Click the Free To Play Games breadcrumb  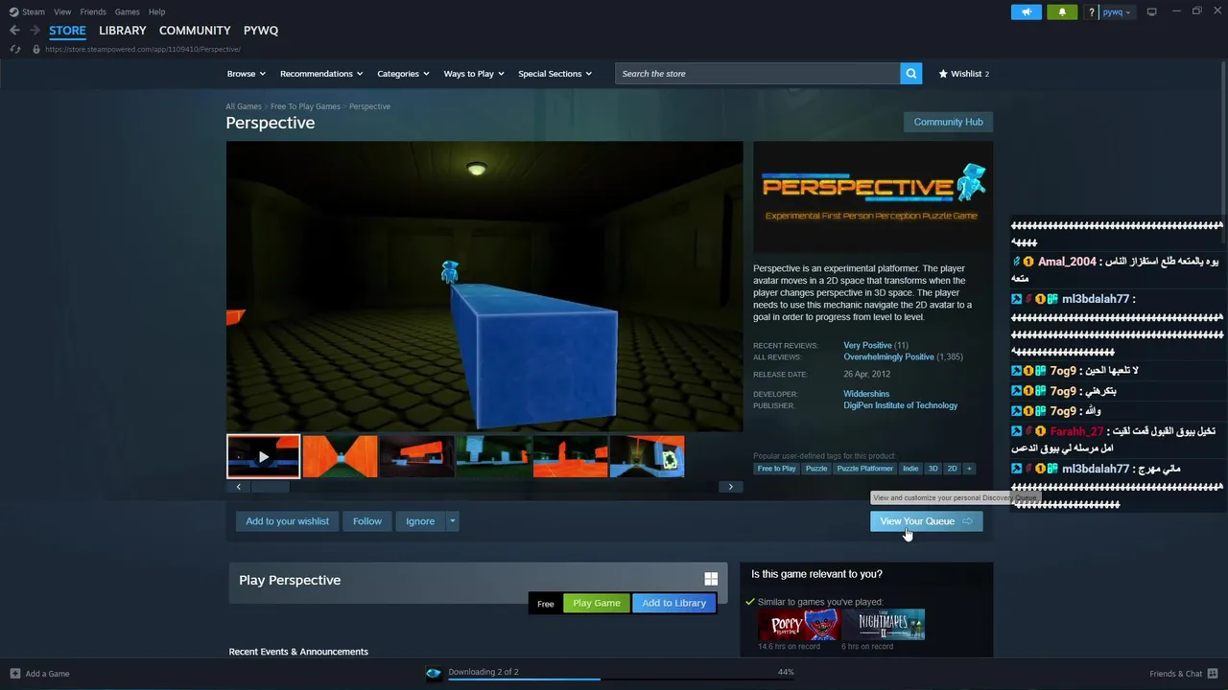click(305, 106)
